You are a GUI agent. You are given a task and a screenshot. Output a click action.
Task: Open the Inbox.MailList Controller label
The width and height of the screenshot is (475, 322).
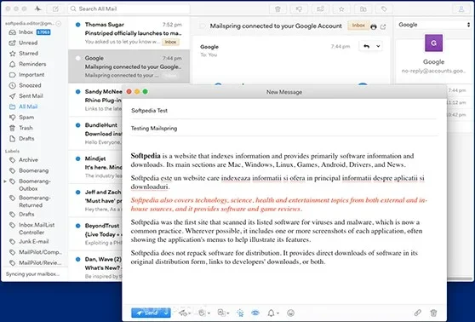pyautogui.click(x=31, y=228)
